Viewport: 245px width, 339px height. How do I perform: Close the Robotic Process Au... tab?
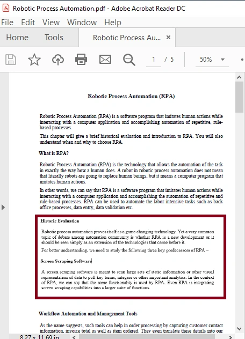point(168,38)
